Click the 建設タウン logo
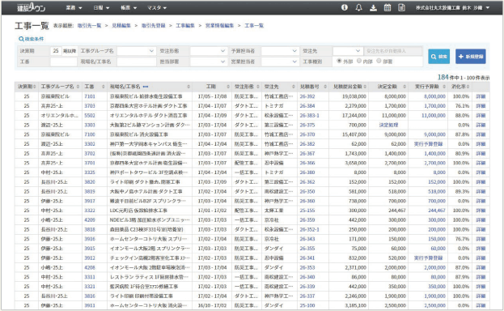Screen dimensions: 504x311 tap(31, 7)
